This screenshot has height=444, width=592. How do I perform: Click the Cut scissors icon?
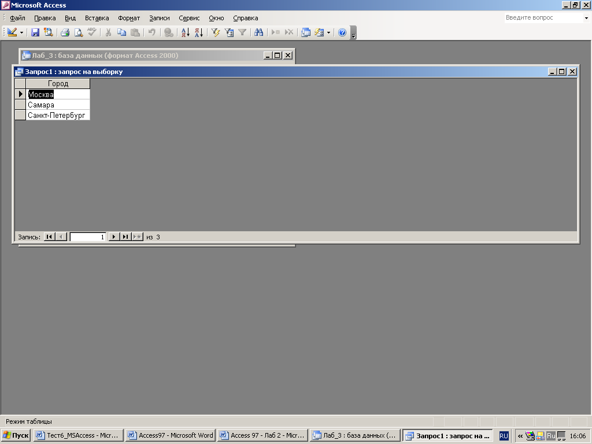(108, 32)
